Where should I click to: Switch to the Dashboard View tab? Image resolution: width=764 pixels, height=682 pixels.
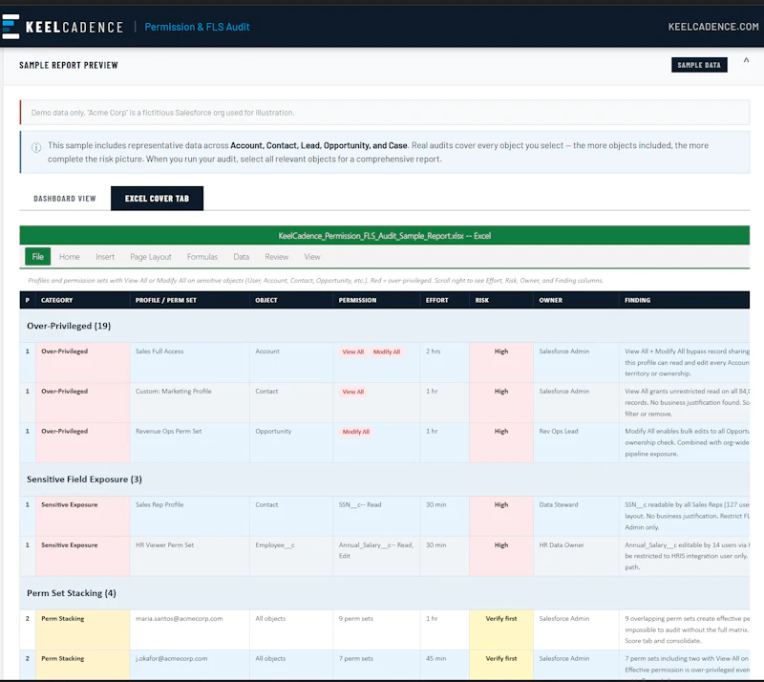point(65,199)
